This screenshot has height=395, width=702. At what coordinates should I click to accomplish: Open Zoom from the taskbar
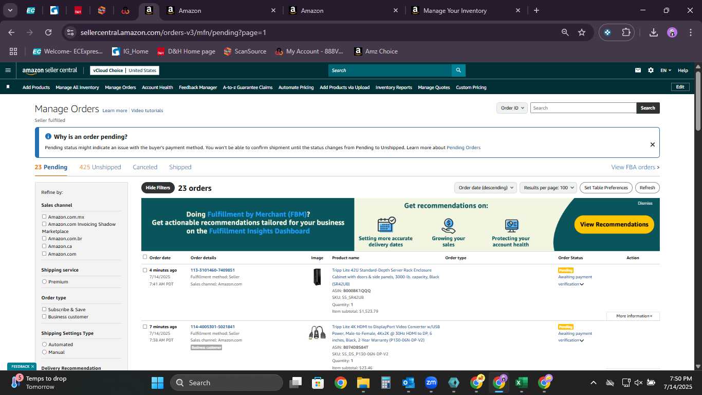point(431,383)
